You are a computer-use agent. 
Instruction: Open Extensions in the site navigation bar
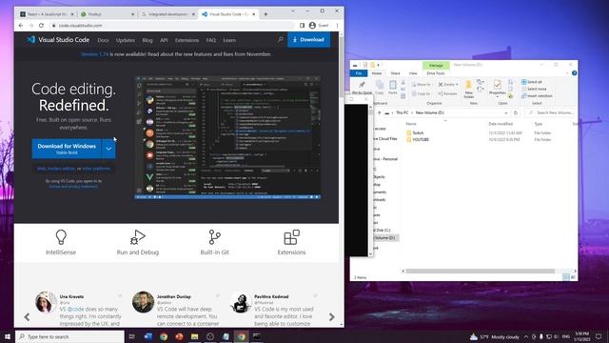coord(187,40)
